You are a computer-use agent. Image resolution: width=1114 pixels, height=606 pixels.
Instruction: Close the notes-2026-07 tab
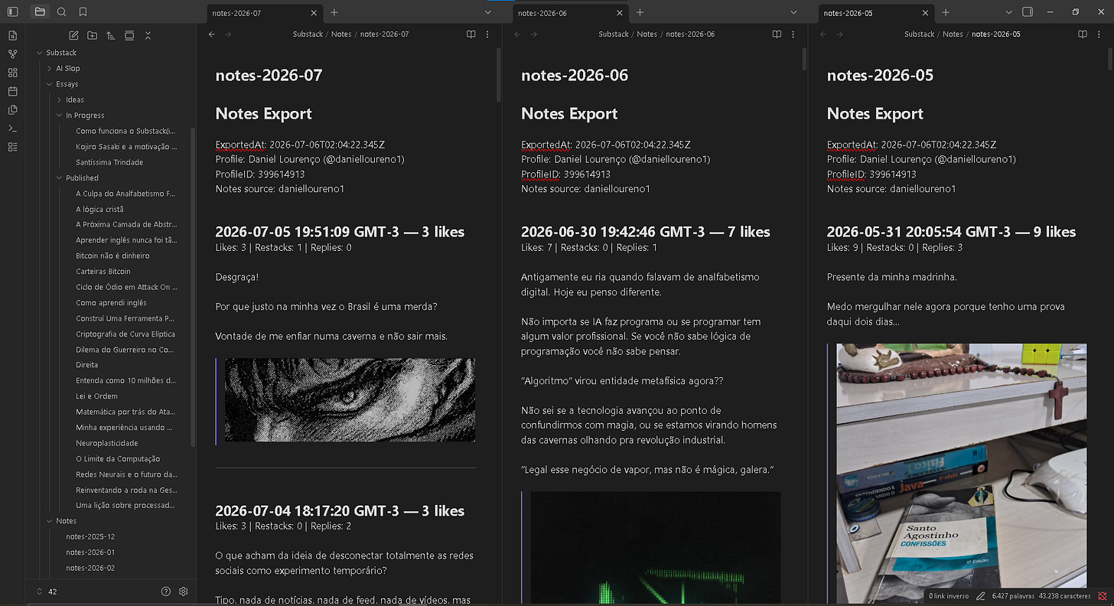pos(314,13)
